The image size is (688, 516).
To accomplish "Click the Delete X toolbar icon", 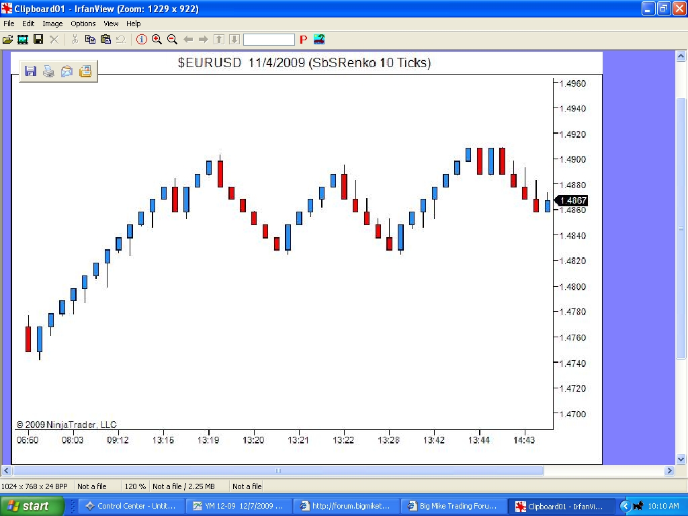I will coord(54,40).
